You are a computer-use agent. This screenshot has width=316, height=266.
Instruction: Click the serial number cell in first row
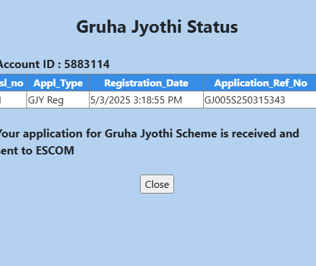coord(13,100)
